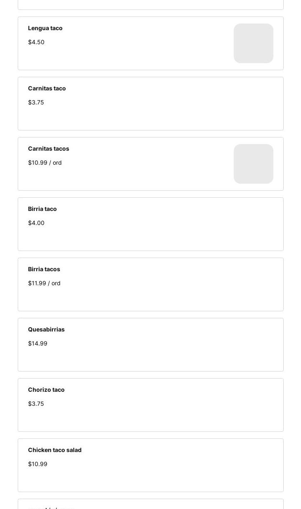Click the $11.99 / ord price
This screenshot has height=509, width=301.
pyautogui.click(x=44, y=283)
